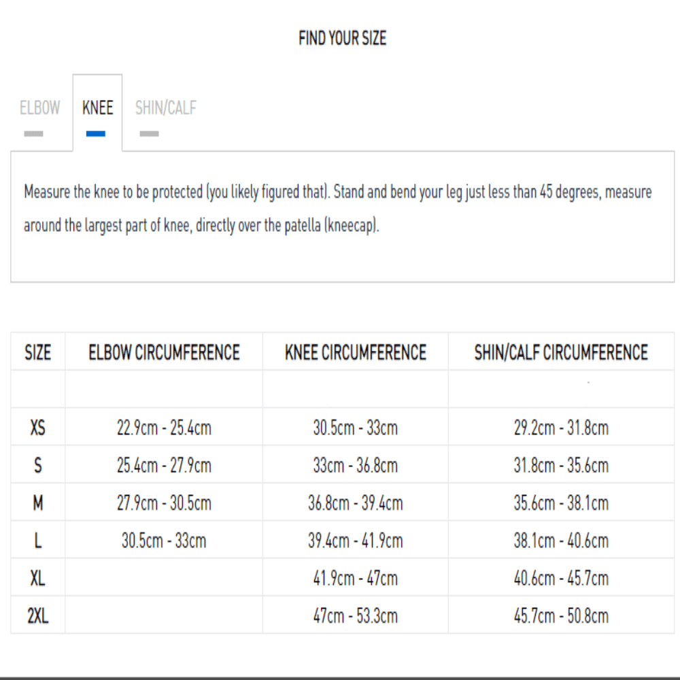Image resolution: width=680 pixels, height=680 pixels.
Task: Click the ELBOW CIRCUMFERENCE column header
Action: pos(164,352)
